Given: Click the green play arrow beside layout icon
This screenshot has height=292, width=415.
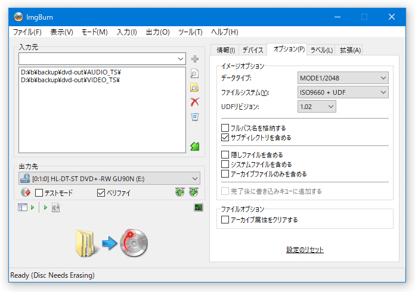Looking at the screenshot, I should pyautogui.click(x=32, y=207).
